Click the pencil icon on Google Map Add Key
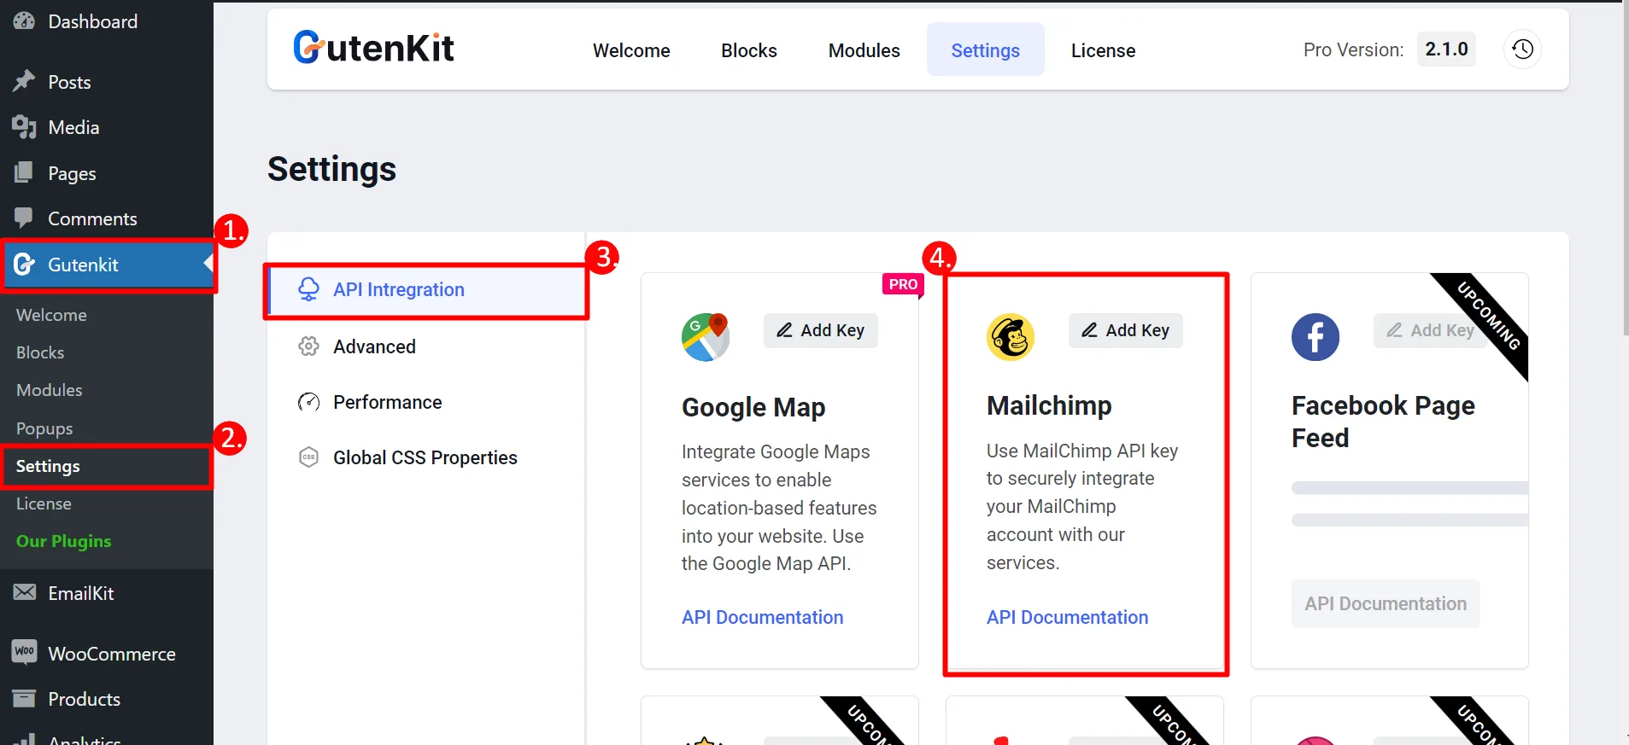 coord(784,330)
